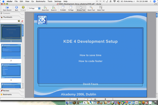This screenshot has width=158, height=105.
Task: Click the thumbnails scrollbar down arrow
Action: coord(23,87)
